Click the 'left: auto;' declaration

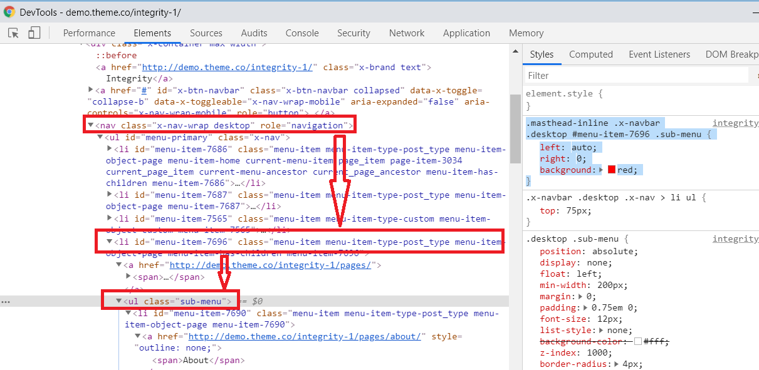[x=570, y=147]
